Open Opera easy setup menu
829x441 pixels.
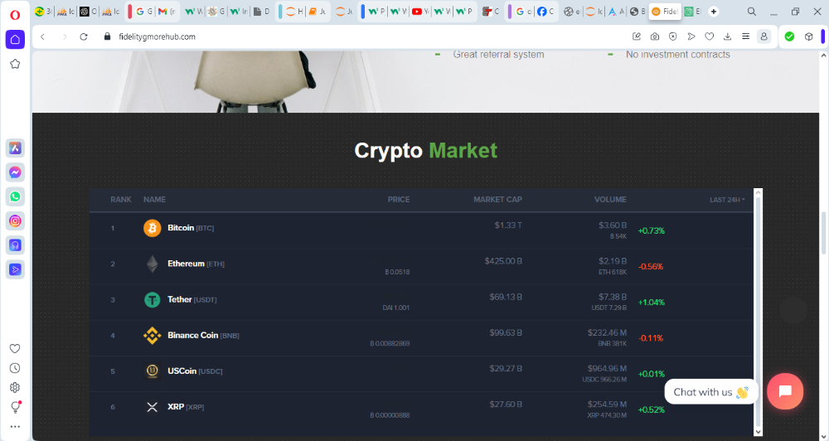[745, 36]
